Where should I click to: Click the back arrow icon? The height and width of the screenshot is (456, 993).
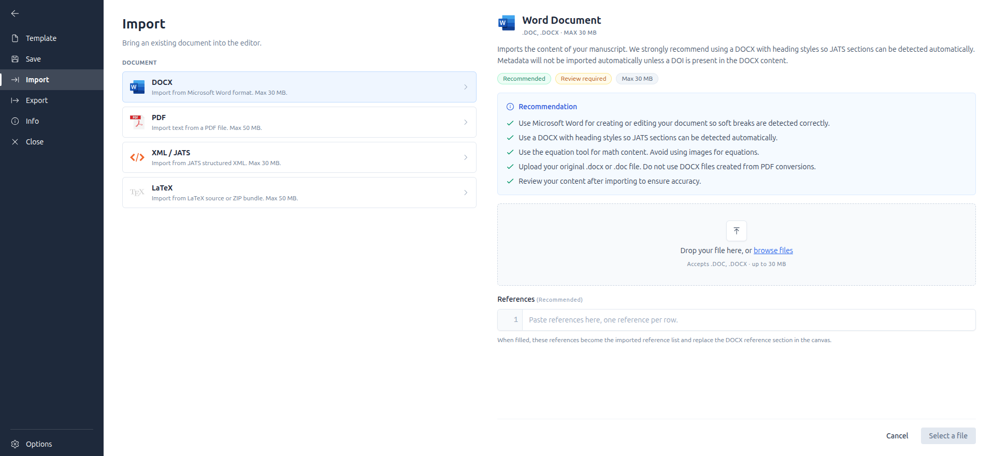click(x=15, y=13)
